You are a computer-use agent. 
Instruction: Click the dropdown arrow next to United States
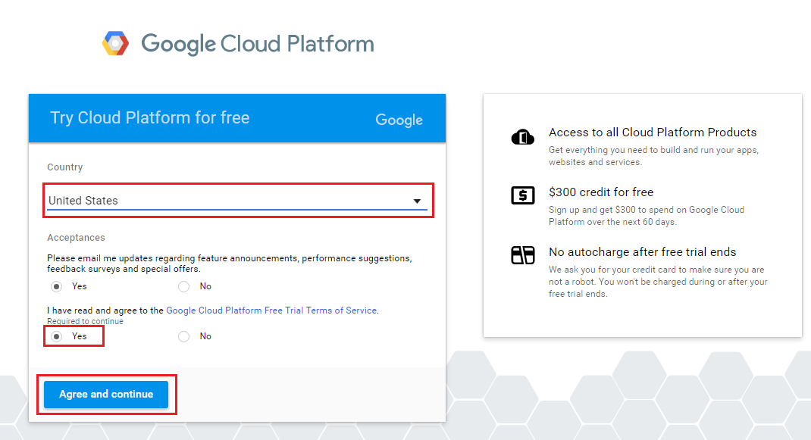point(416,201)
